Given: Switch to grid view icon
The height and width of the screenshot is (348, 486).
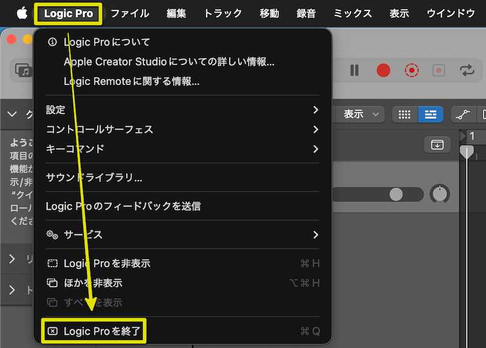Looking at the screenshot, I should 405,114.
